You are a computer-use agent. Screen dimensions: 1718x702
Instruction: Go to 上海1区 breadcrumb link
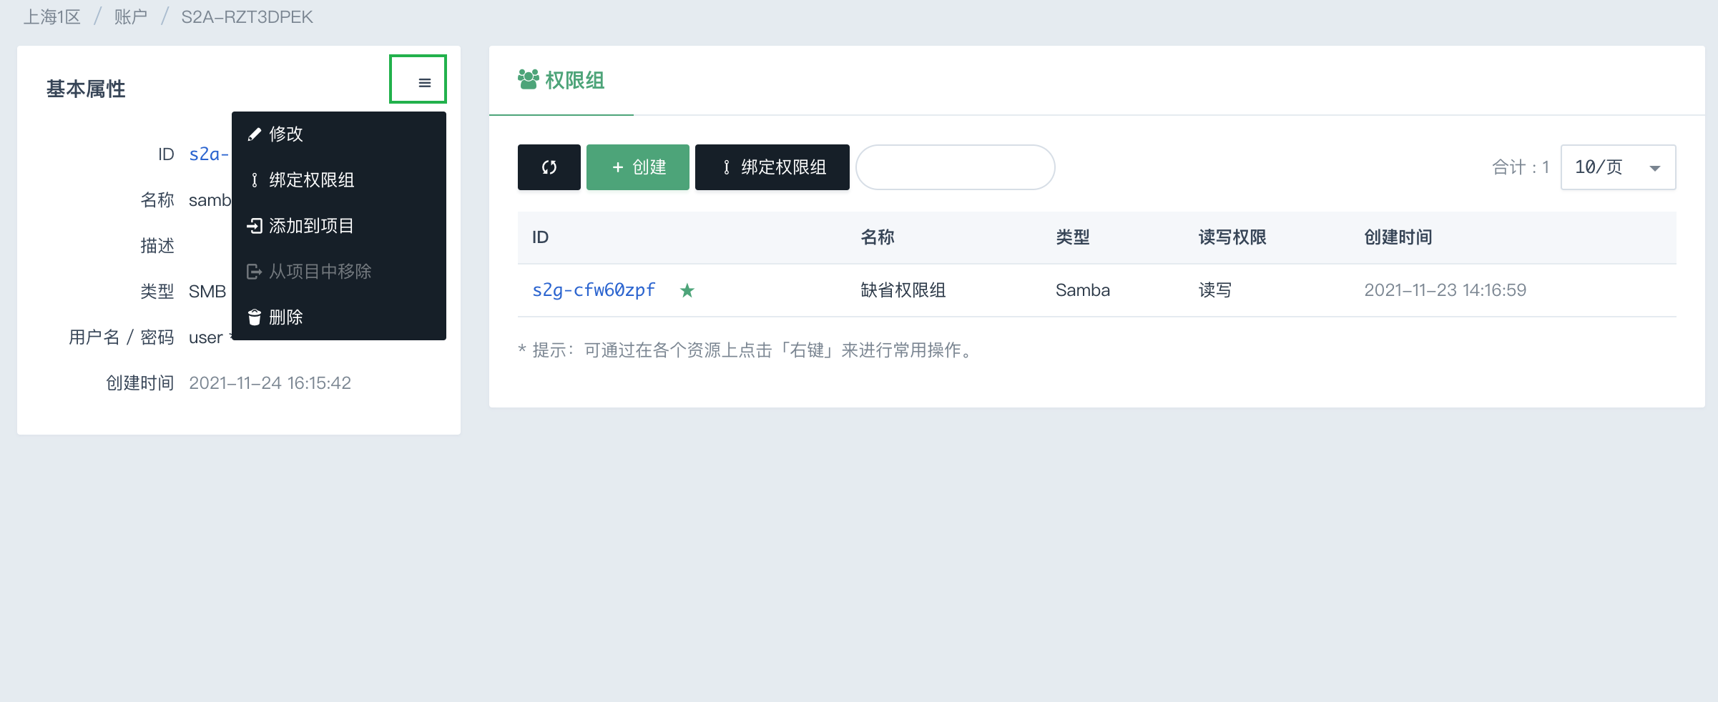(x=51, y=17)
